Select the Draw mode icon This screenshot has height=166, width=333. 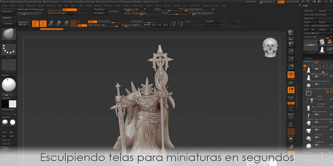point(43,23)
